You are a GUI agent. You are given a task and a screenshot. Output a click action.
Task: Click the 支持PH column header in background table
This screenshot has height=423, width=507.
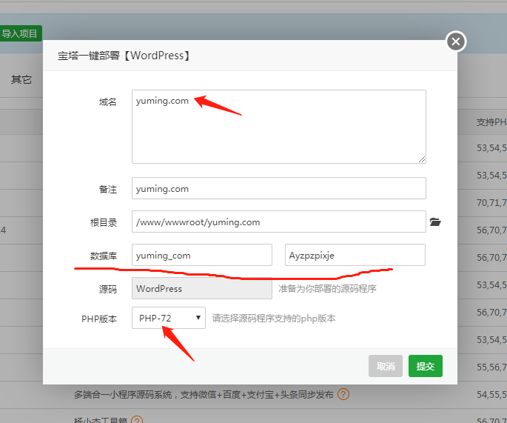point(491,122)
